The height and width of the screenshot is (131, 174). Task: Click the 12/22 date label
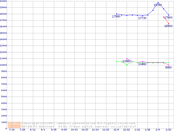126,130
